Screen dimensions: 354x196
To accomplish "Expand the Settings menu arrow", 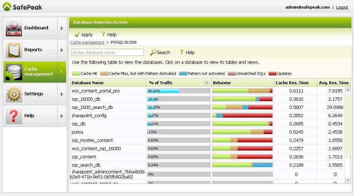I will point(62,94).
